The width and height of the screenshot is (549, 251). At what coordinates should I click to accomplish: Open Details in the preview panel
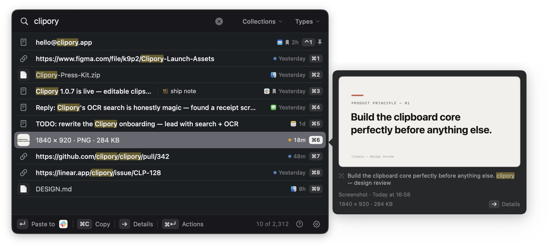point(504,204)
